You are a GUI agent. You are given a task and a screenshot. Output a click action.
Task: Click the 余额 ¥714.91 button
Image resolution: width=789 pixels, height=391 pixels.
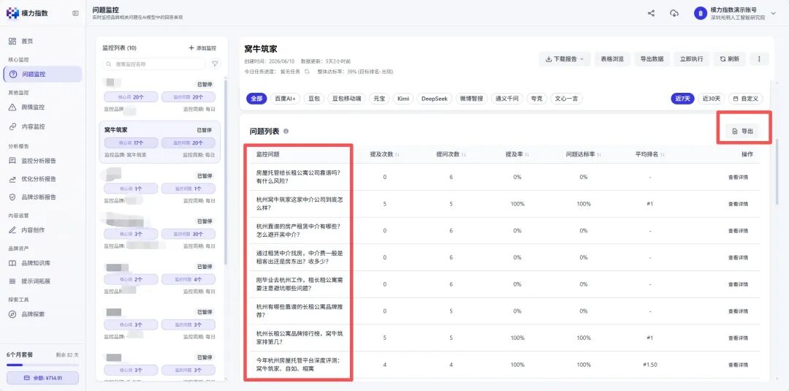(x=42, y=378)
